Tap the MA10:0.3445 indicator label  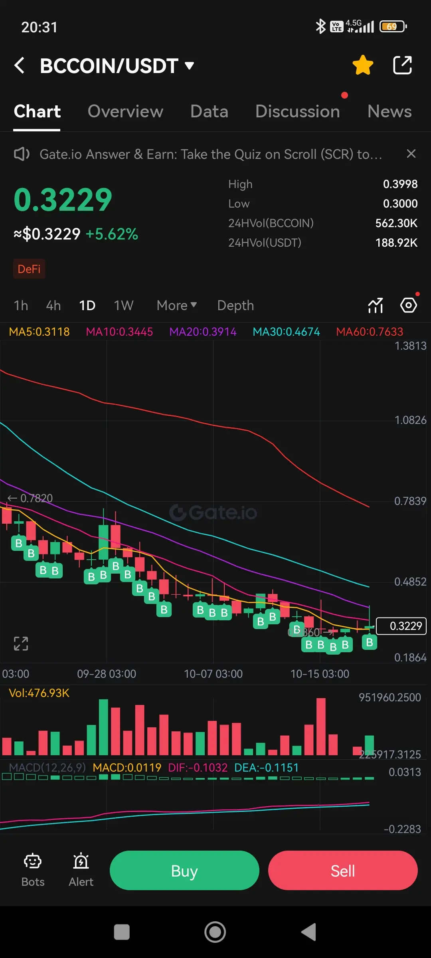coord(119,332)
